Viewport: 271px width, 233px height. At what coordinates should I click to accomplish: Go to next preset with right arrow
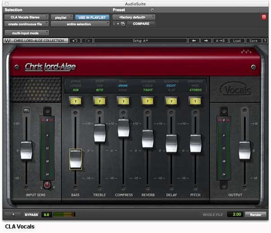pyautogui.click(x=206, y=41)
